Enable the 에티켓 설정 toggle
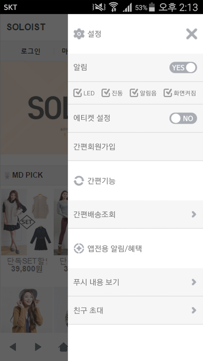The width and height of the screenshot is (203, 361). coord(183,118)
